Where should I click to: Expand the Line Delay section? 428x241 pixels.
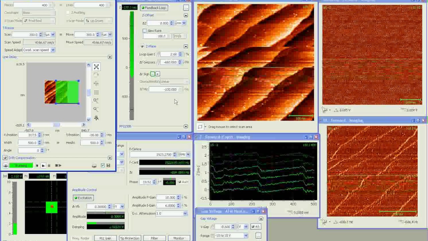110,57
